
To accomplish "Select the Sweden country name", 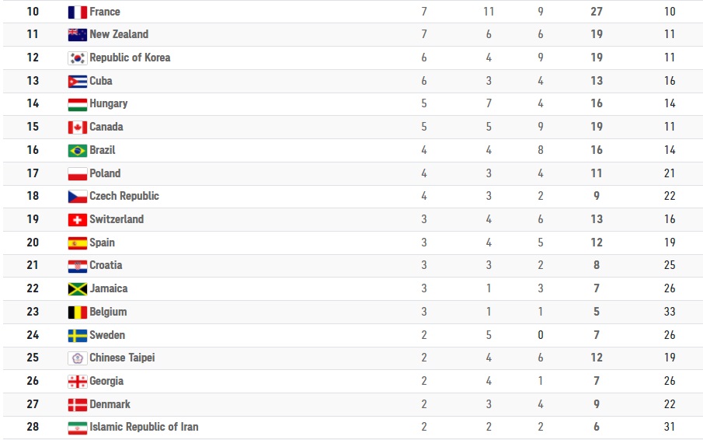I will [107, 335].
